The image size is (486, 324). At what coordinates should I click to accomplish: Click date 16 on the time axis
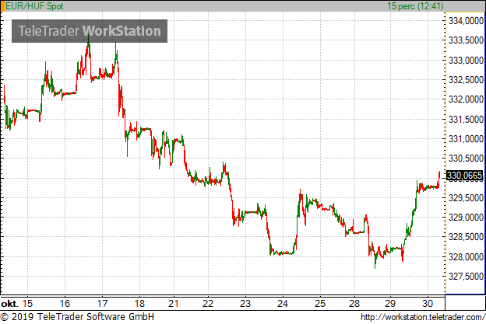(x=65, y=304)
